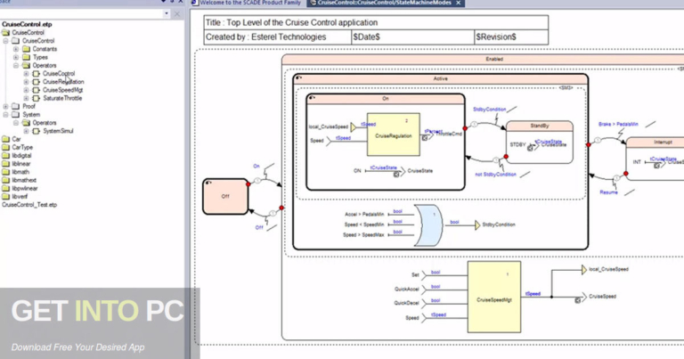Click the CruiseSpeedMgt operator icon in the tree
684x359 pixels.
coord(37,90)
